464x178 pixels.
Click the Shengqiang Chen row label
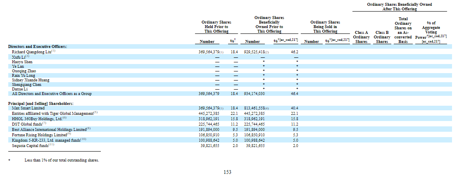[x=26, y=85]
